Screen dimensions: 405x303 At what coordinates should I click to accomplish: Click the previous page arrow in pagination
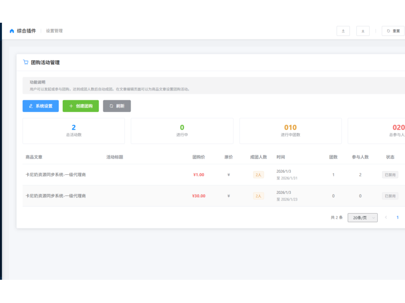[386, 218]
